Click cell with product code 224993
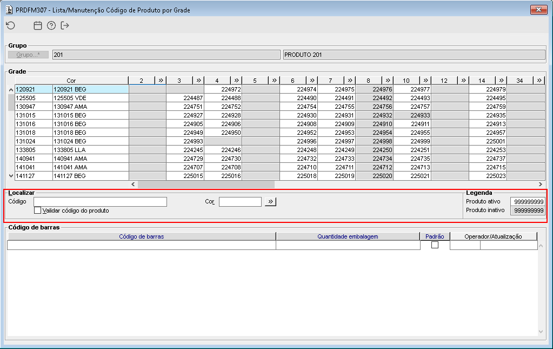This screenshot has height=349, width=553. click(x=185, y=141)
